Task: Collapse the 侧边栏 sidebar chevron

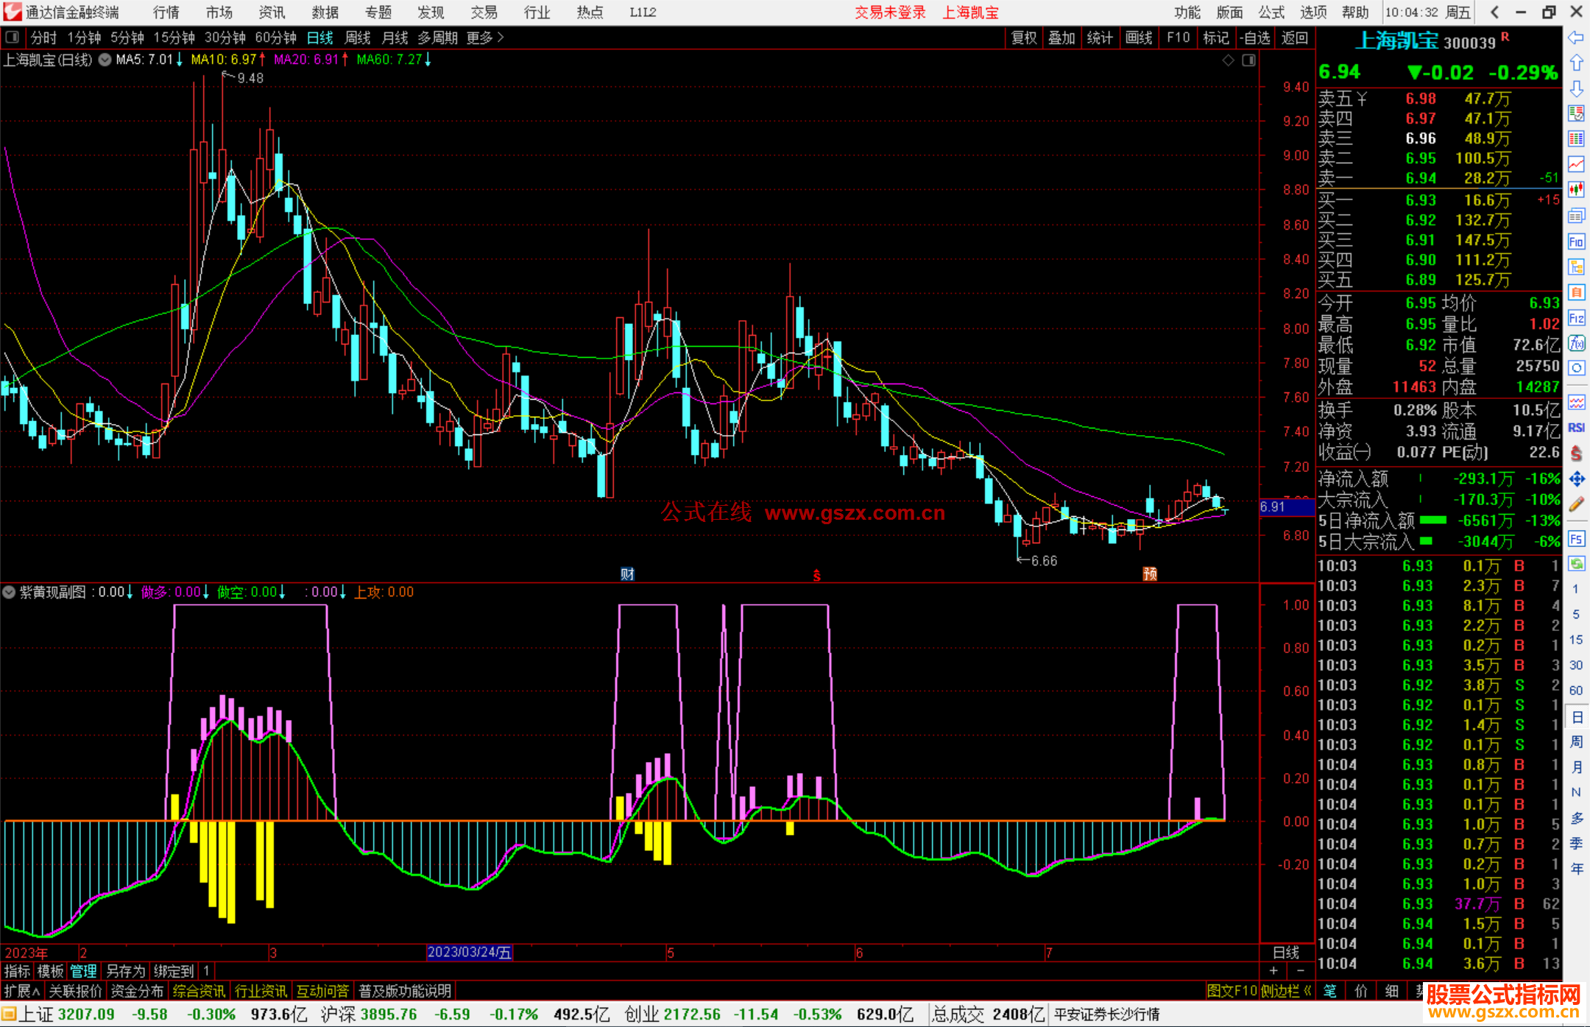Action: 1307,991
